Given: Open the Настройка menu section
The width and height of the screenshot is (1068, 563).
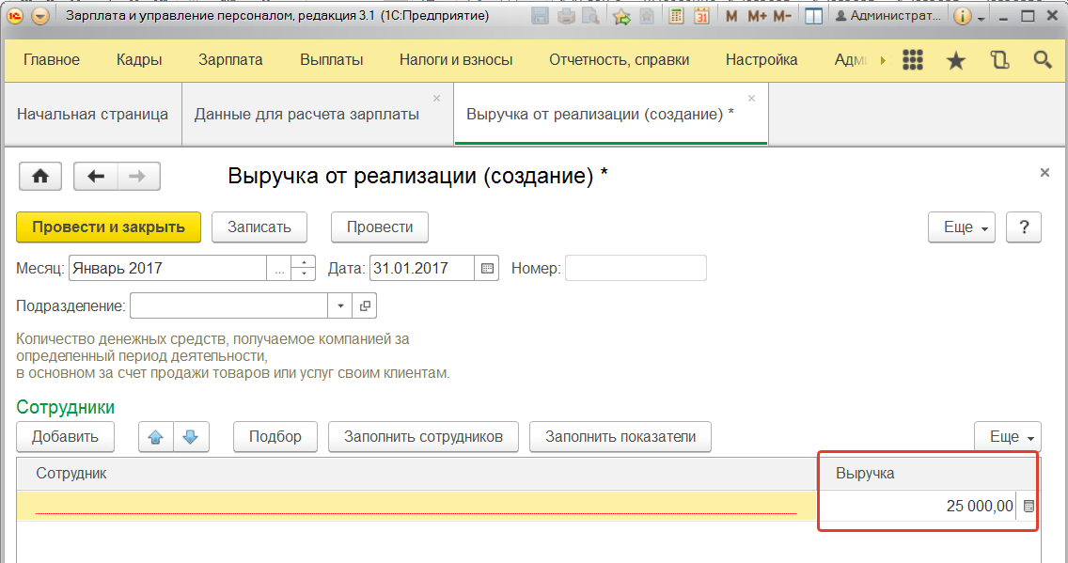Looking at the screenshot, I should point(762,60).
